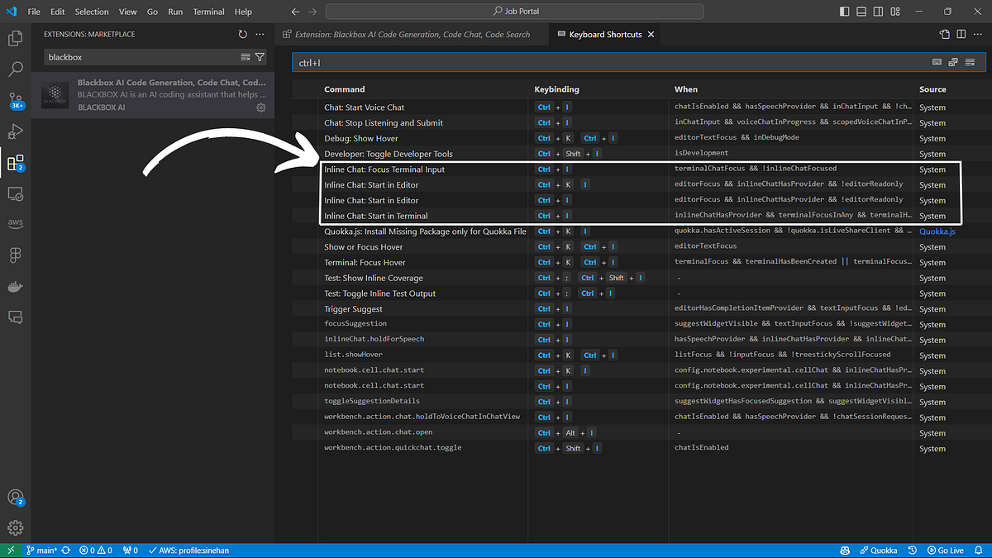The image size is (992, 558).
Task: Click the Quokka.js source link for Install Missing Package
Action: [937, 231]
